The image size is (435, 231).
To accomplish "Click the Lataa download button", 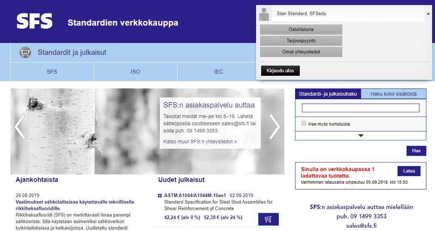I will click(409, 171).
